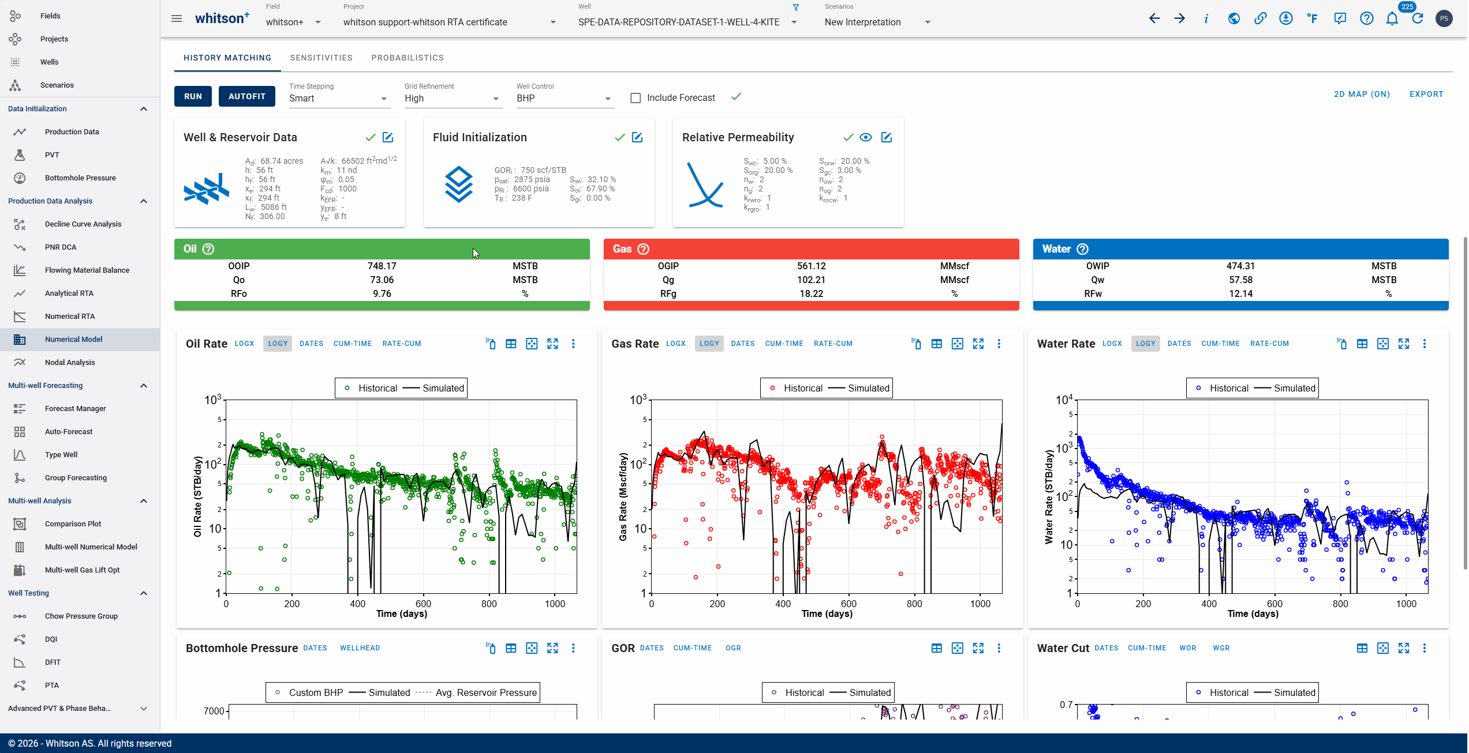This screenshot has width=1469, height=753.
Task: Open the Field dropdown showing whitson+
Action: [293, 22]
